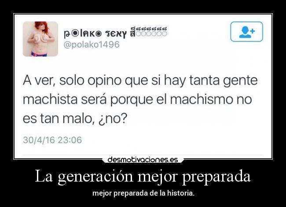
Task: Open the @polako1496 handle
Action: [92, 45]
